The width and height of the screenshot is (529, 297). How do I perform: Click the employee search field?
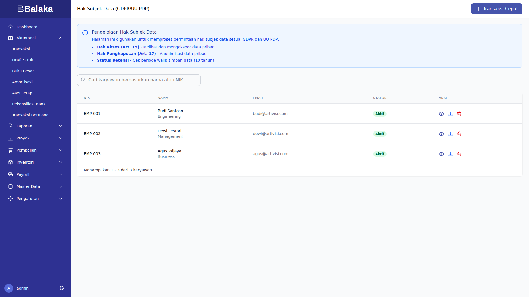click(139, 80)
